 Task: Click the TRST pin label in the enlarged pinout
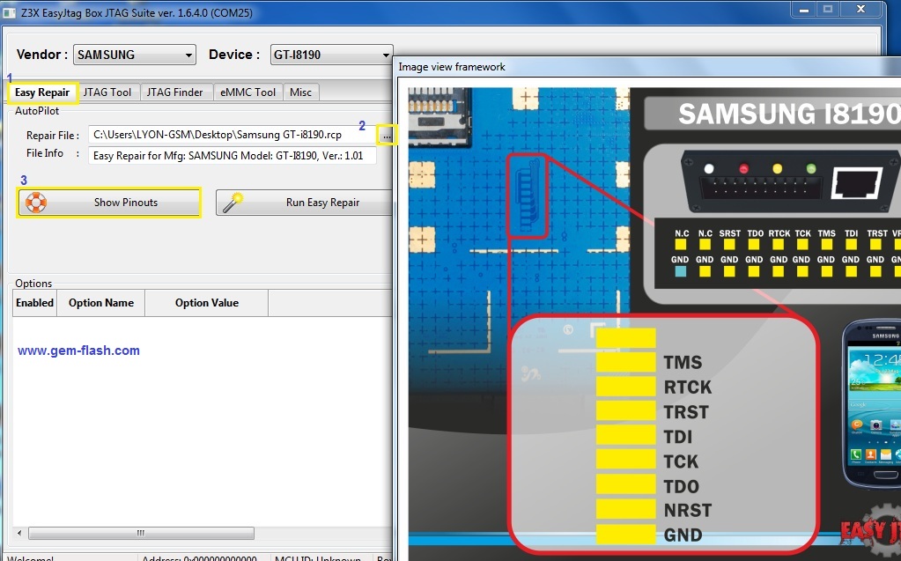[686, 411]
